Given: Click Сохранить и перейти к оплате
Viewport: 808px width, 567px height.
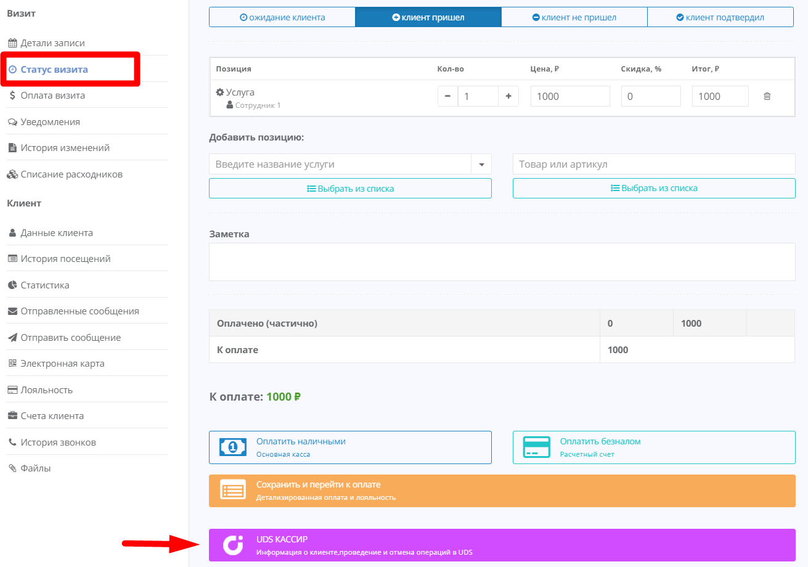Looking at the screenshot, I should tap(502, 491).
